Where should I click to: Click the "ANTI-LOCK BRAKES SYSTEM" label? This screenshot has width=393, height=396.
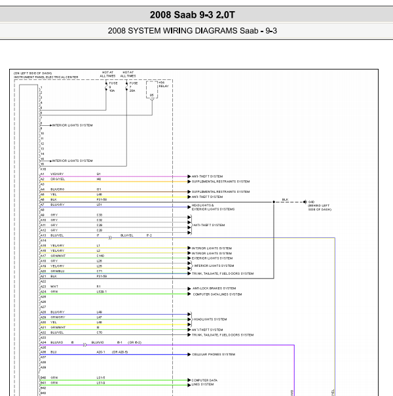pos(214,288)
